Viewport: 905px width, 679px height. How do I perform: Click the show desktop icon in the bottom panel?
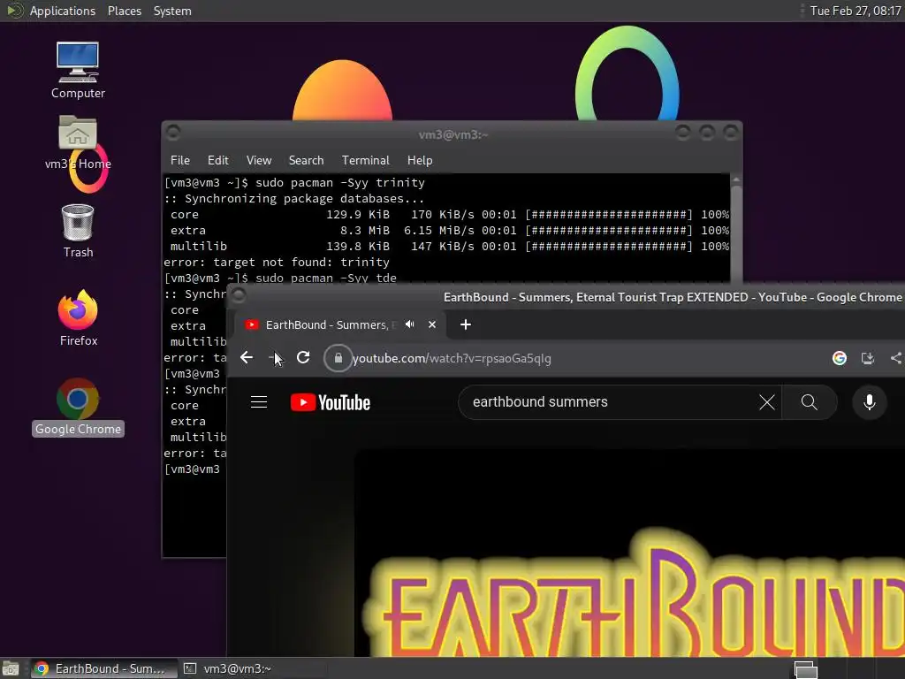click(x=11, y=668)
